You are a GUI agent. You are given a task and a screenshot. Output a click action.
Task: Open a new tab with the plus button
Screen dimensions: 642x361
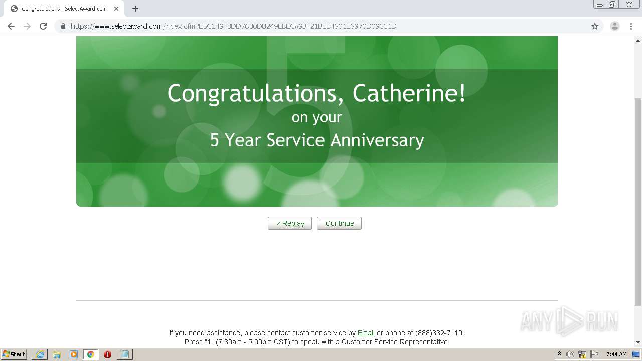(135, 9)
